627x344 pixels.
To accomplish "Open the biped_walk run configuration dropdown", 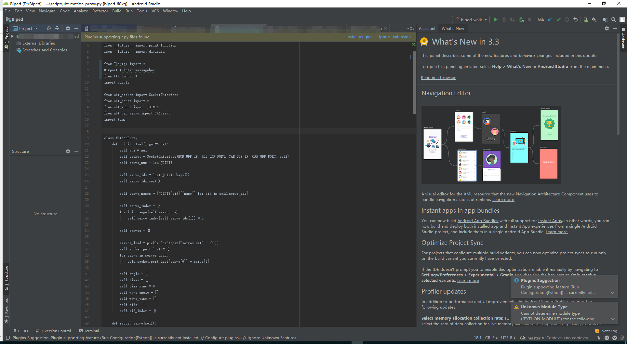I will click(x=471, y=20).
